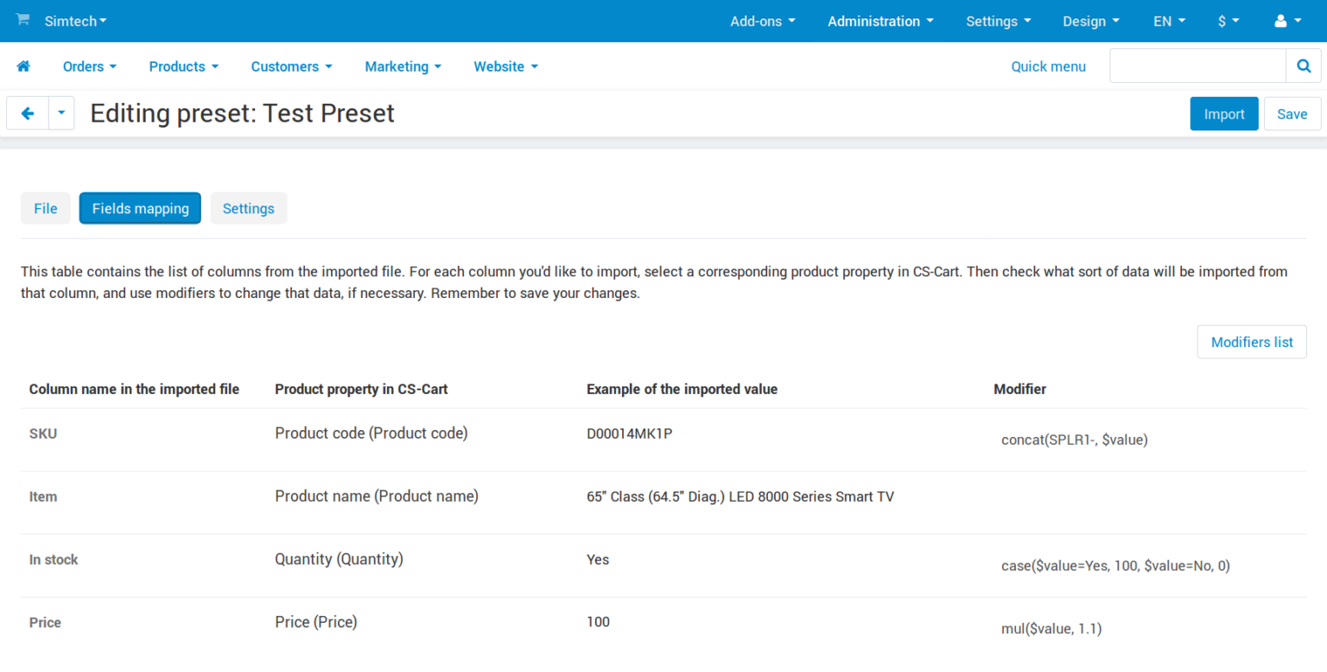Viewport: 1327px width, 672px height.
Task: Open the user account profile icon menu
Action: coord(1285,21)
